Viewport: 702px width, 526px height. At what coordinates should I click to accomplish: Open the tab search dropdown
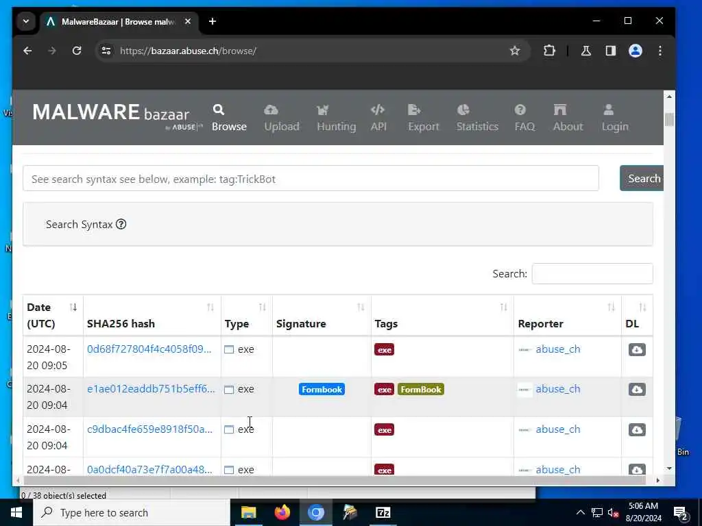26,21
